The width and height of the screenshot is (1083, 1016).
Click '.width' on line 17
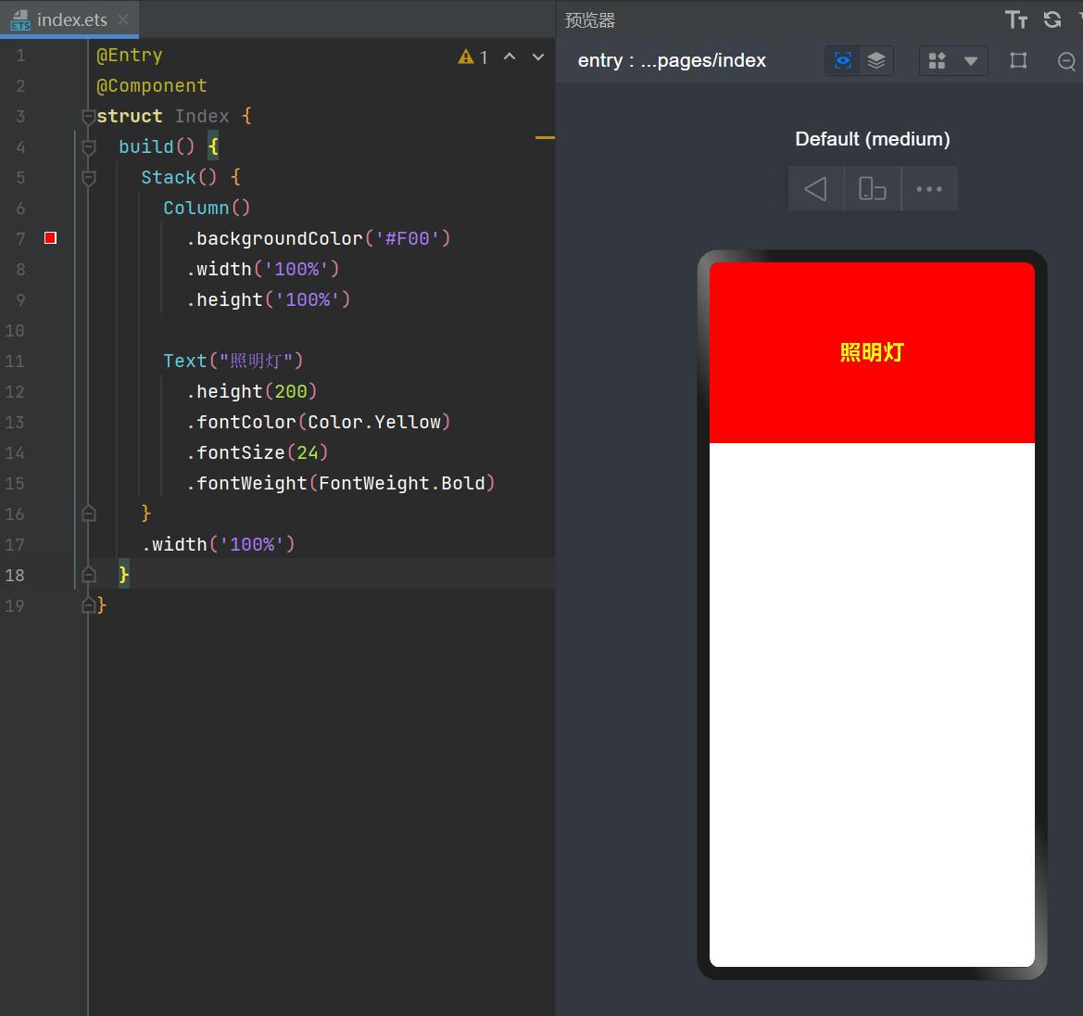(x=175, y=545)
